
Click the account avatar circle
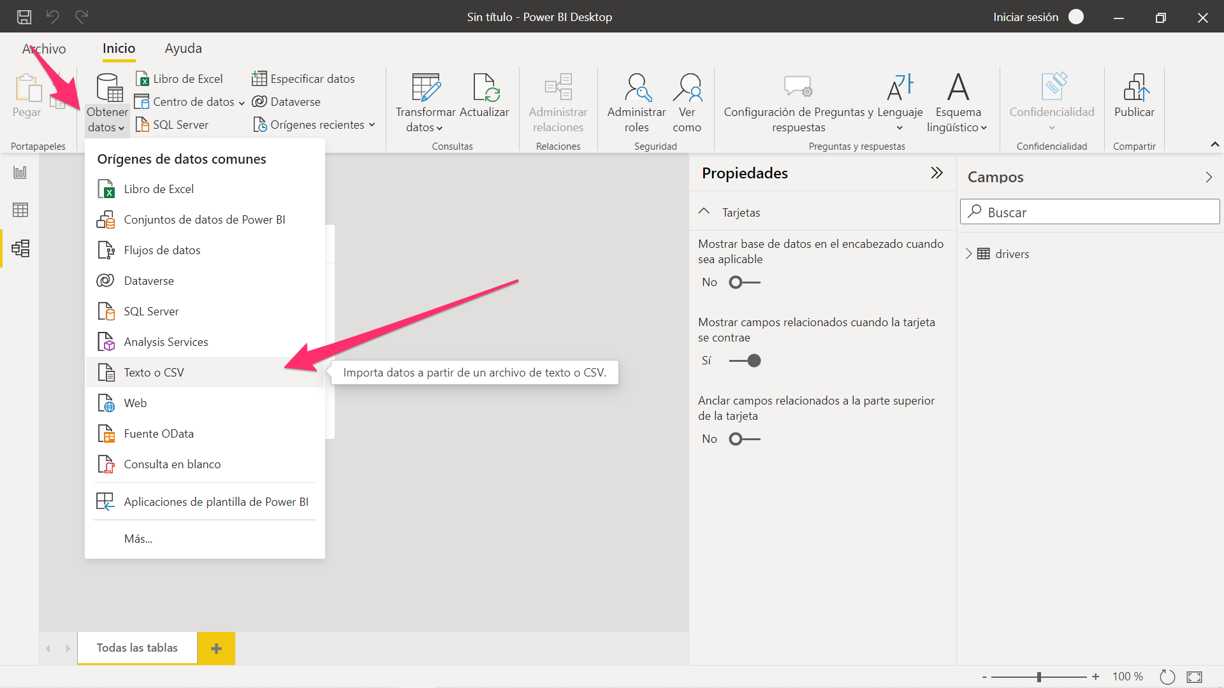[x=1076, y=17]
